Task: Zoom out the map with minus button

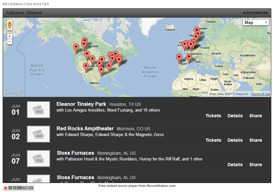Action: [x=10, y=42]
